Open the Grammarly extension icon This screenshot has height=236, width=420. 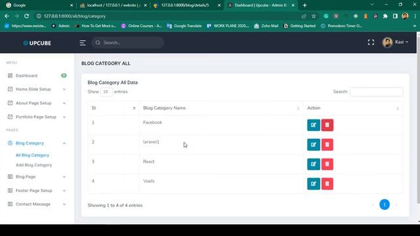[x=326, y=16]
